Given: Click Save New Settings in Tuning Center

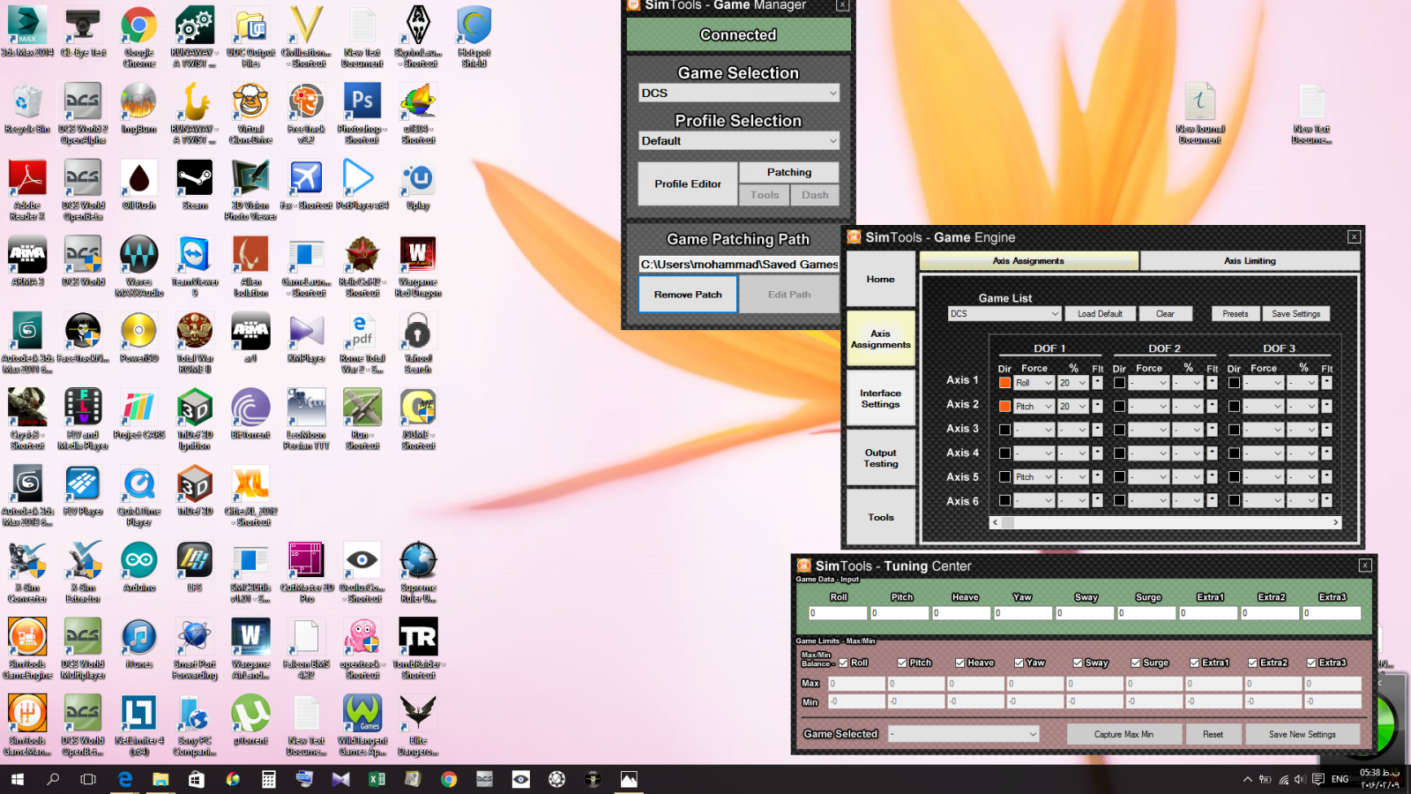Looking at the screenshot, I should 1302,734.
